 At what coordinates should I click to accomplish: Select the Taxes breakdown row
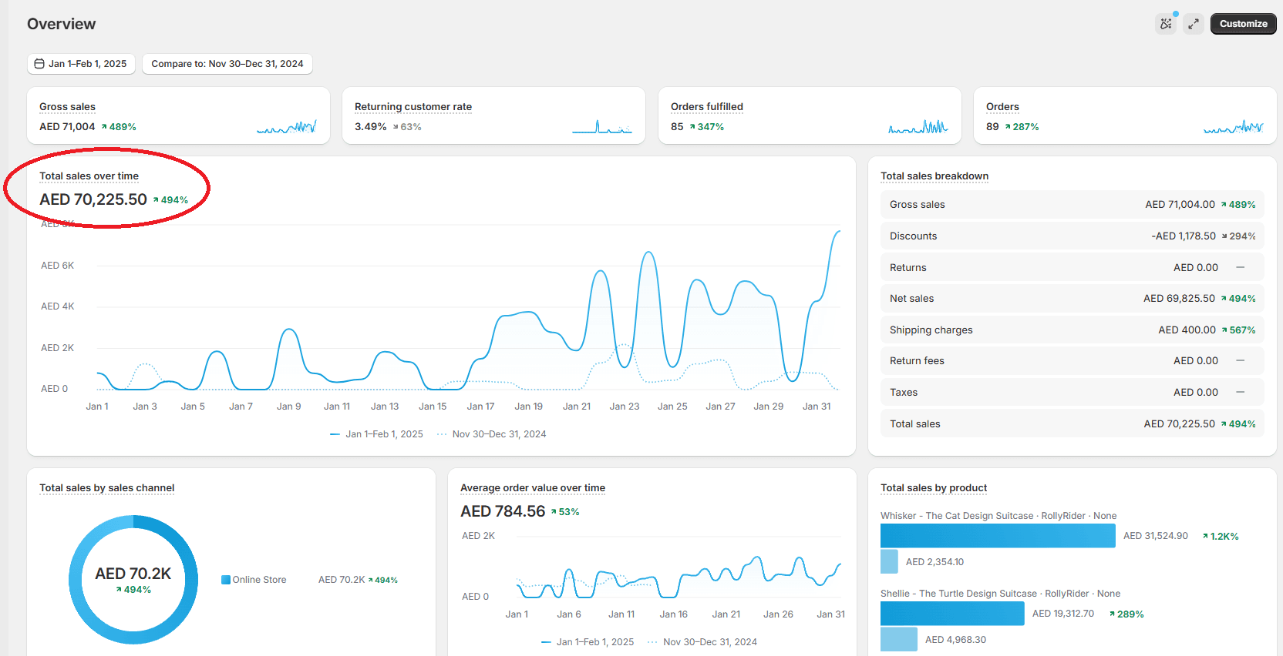coord(1073,392)
